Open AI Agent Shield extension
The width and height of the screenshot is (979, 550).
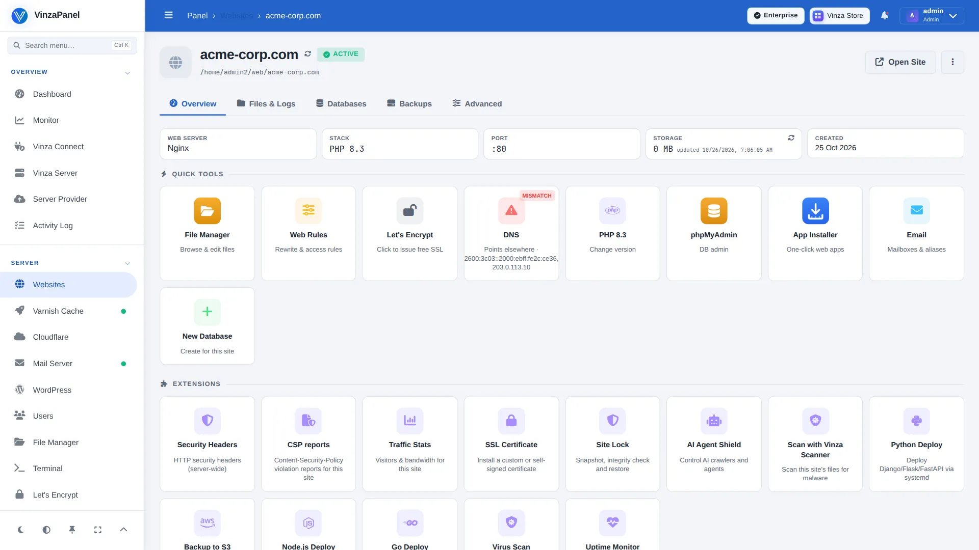[714, 444]
